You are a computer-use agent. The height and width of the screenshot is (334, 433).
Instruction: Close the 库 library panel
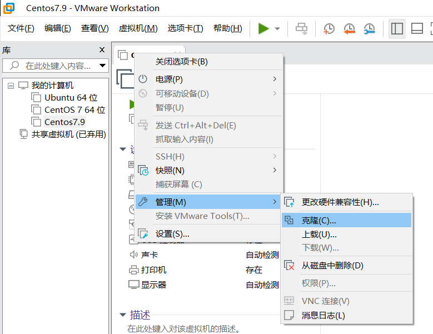(x=102, y=49)
